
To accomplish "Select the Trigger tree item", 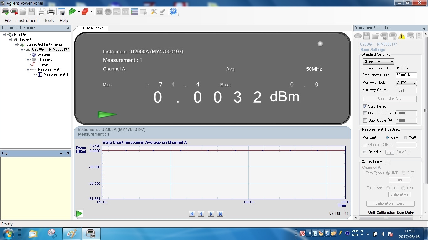I will coord(43,64).
